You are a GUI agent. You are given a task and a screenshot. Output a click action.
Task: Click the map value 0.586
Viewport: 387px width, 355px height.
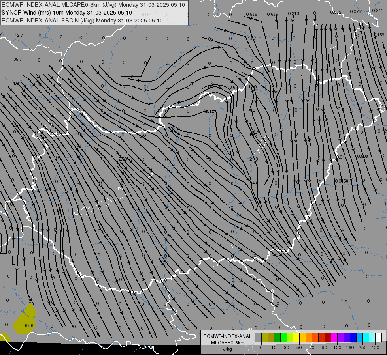251,14
